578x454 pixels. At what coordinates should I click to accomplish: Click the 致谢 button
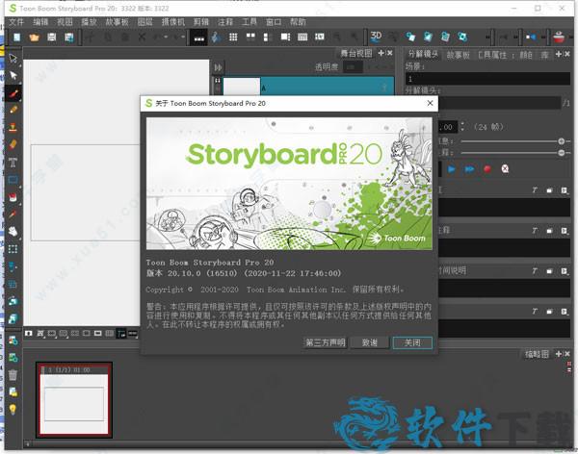[x=369, y=342]
